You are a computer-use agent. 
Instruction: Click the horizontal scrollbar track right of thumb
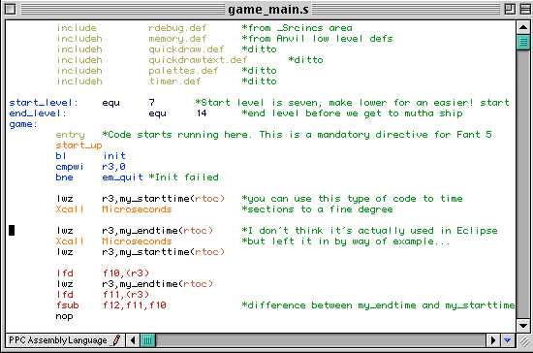click(321, 340)
